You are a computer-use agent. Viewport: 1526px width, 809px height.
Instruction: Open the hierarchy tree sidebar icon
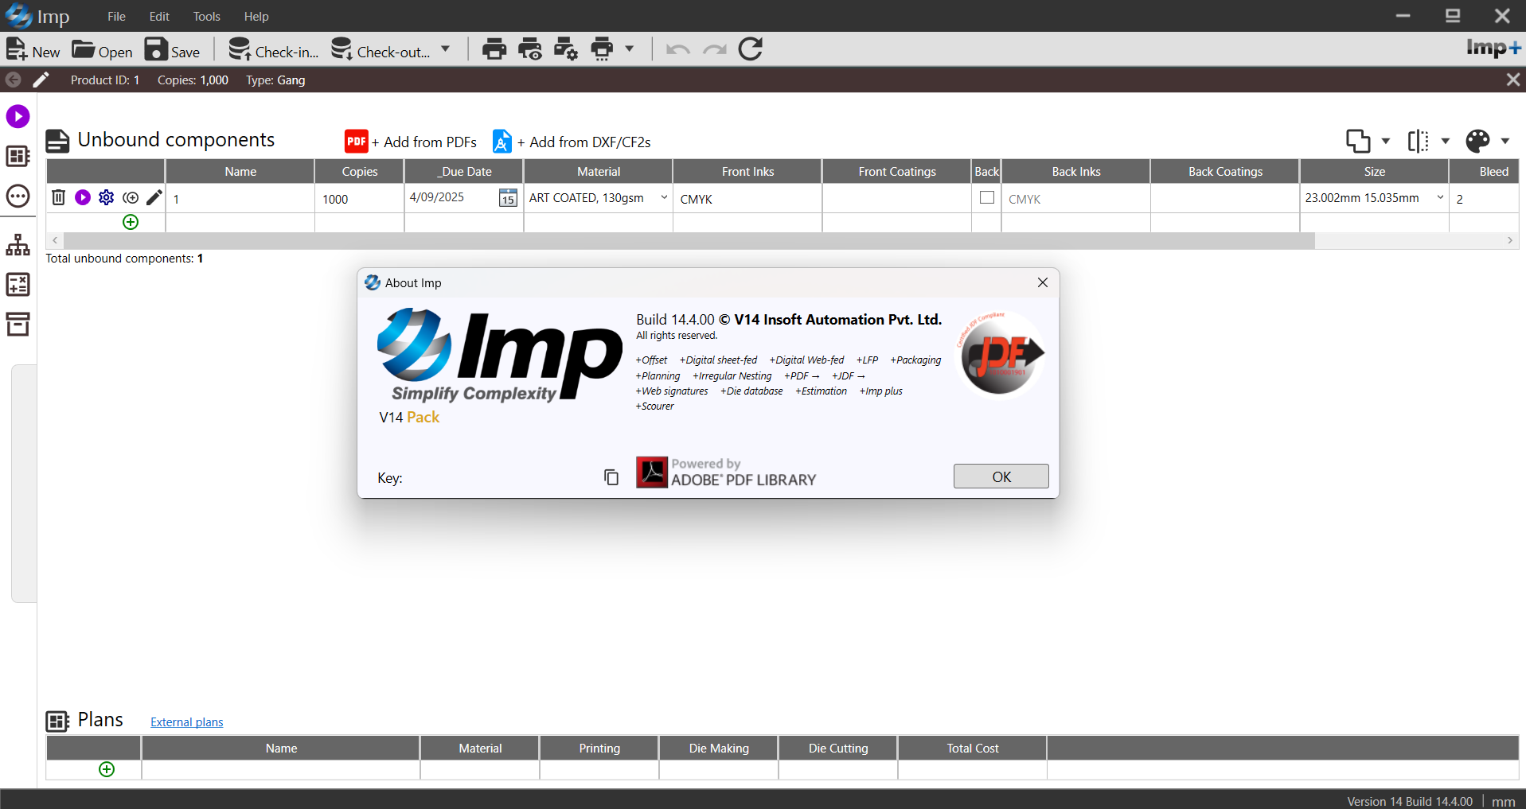tap(18, 245)
